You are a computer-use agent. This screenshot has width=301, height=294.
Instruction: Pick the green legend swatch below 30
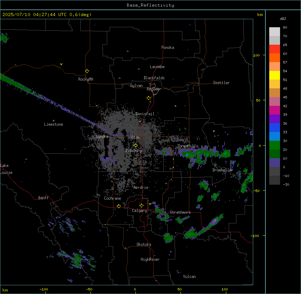274,145
